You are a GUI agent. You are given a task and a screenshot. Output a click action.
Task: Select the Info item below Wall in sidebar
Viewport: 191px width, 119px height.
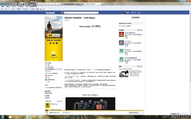click(x=47, y=65)
